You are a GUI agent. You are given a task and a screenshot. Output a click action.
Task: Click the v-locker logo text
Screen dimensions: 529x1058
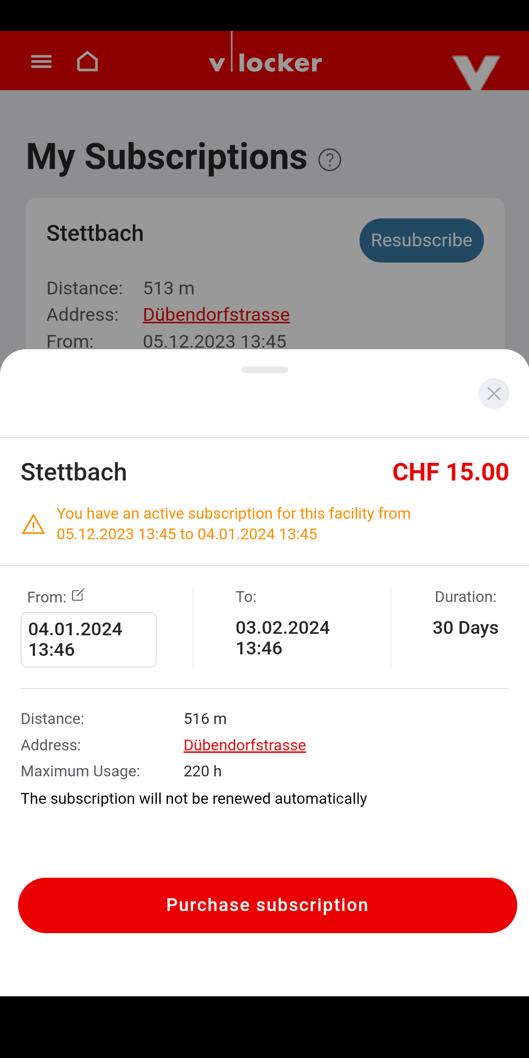pyautogui.click(x=265, y=63)
